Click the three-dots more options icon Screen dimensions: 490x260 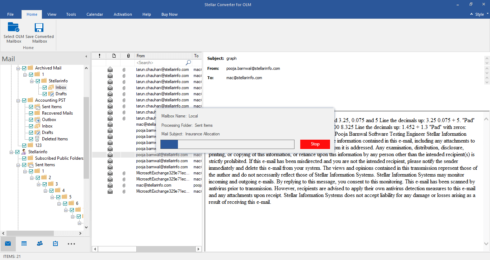[71, 244]
